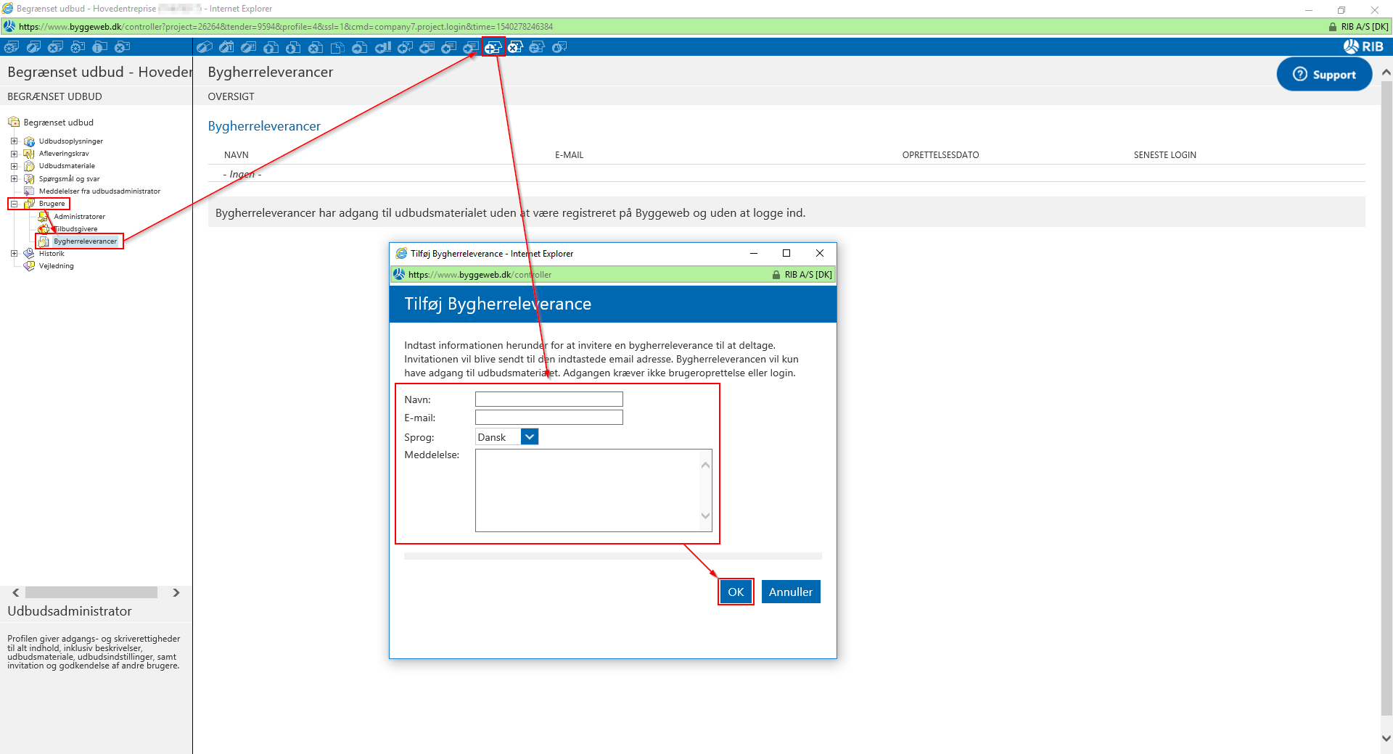Click the first settings-gear icon in left toolbar

(x=12, y=47)
